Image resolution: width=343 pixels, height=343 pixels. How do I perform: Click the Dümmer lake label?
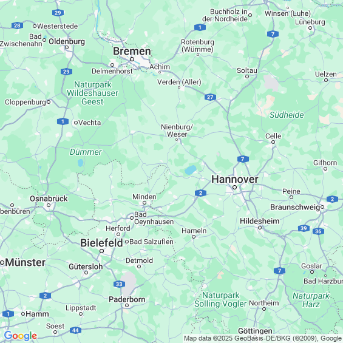(86, 152)
